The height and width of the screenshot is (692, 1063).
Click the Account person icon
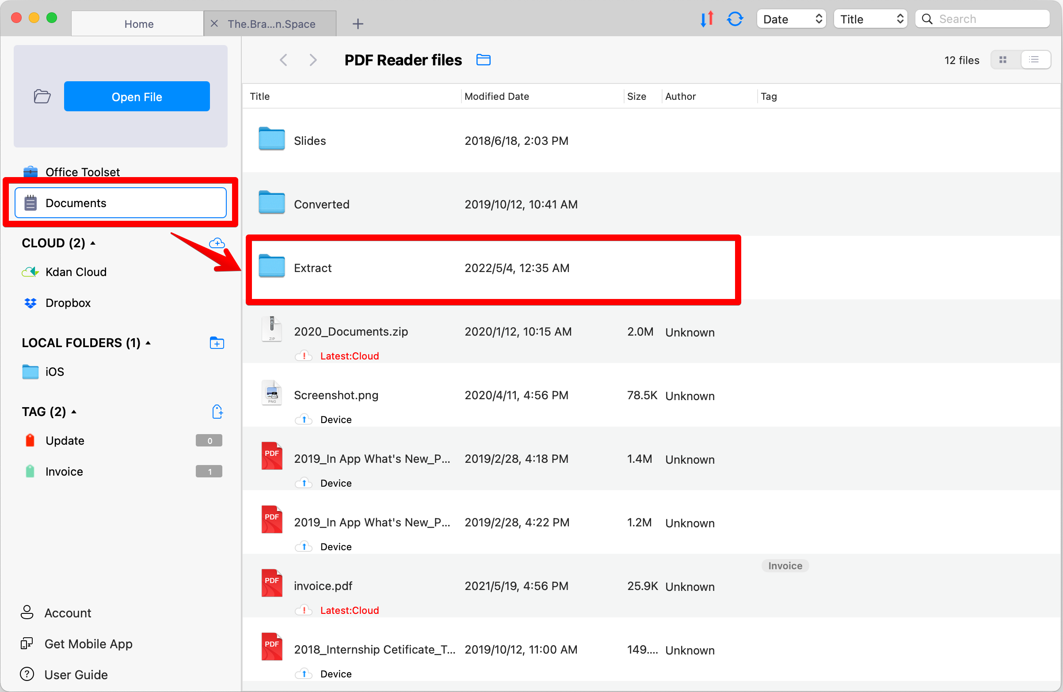pyautogui.click(x=27, y=612)
